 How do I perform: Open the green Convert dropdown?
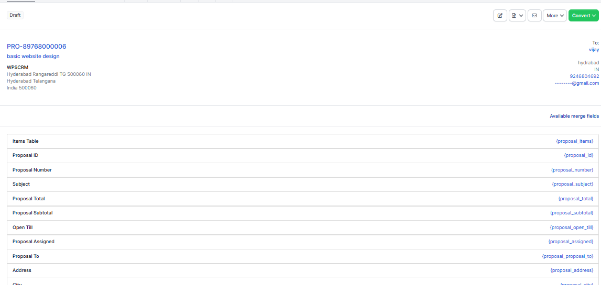583,16
